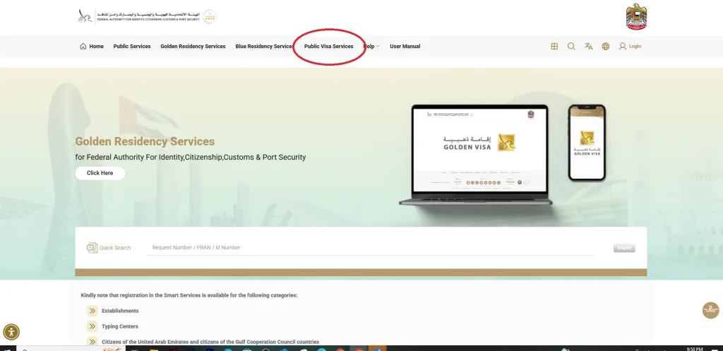Click the laptop Golden Visa image
The height and width of the screenshot is (351, 723).
pyautogui.click(x=475, y=155)
